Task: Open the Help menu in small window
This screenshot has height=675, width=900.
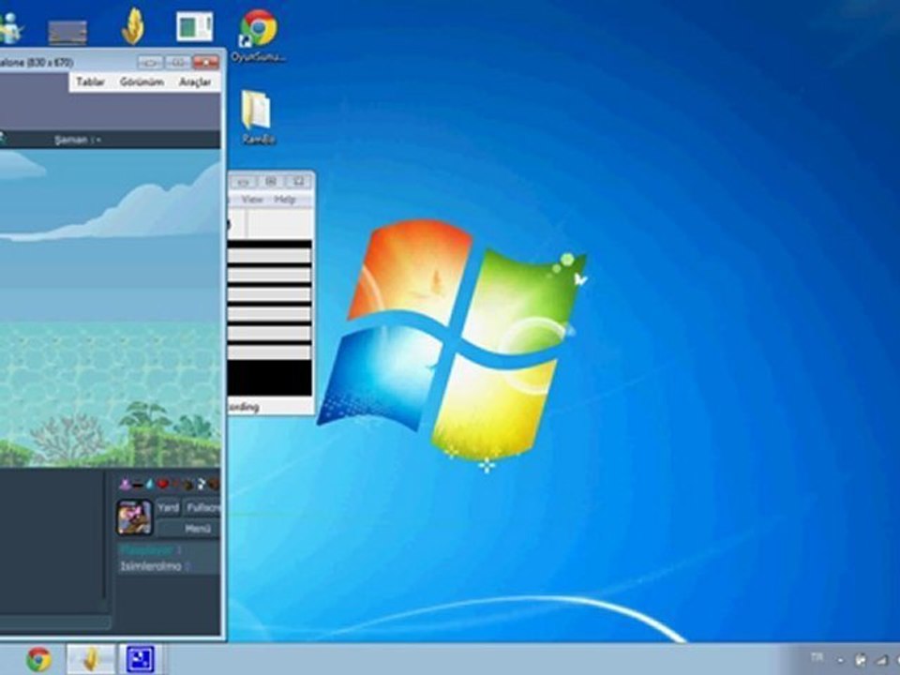Action: pos(285,199)
